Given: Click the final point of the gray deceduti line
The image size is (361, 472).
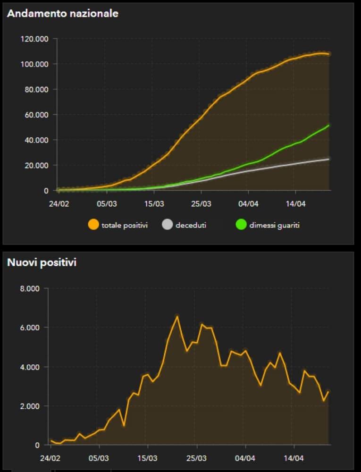Looking at the screenshot, I should coord(329,159).
